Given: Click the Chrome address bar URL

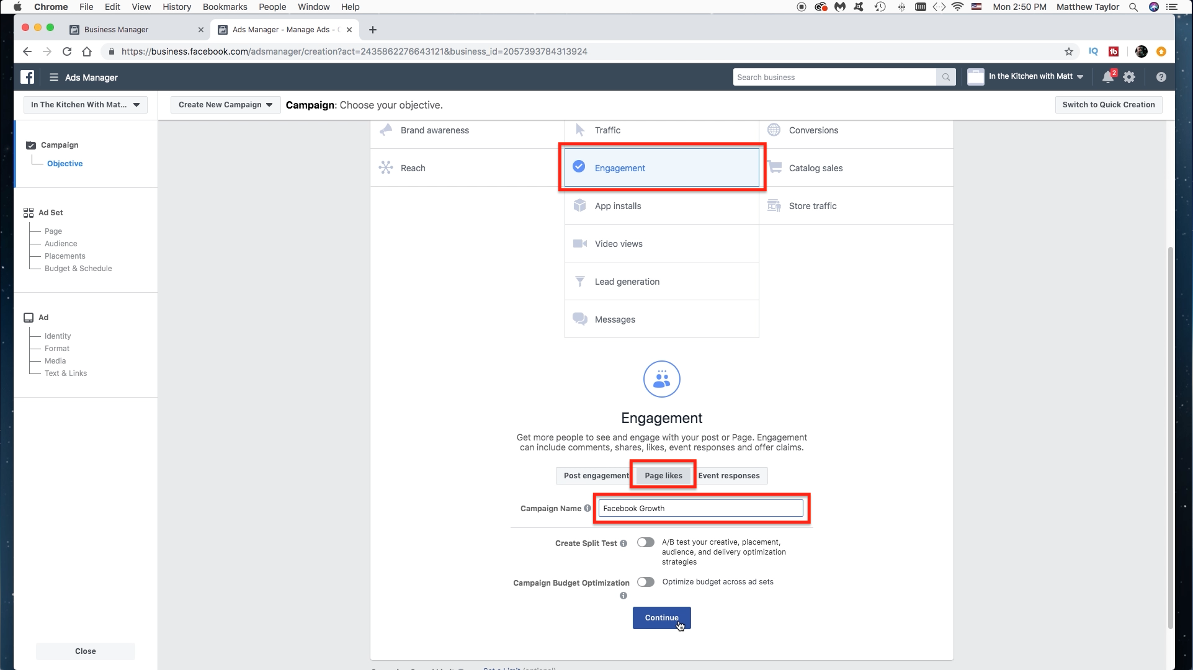Looking at the screenshot, I should [354, 51].
